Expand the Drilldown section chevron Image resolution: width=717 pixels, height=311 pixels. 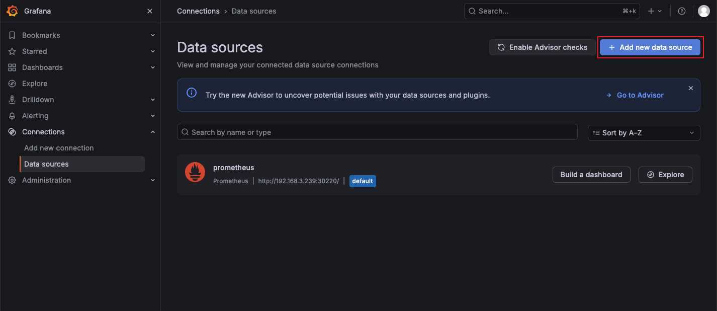153,100
